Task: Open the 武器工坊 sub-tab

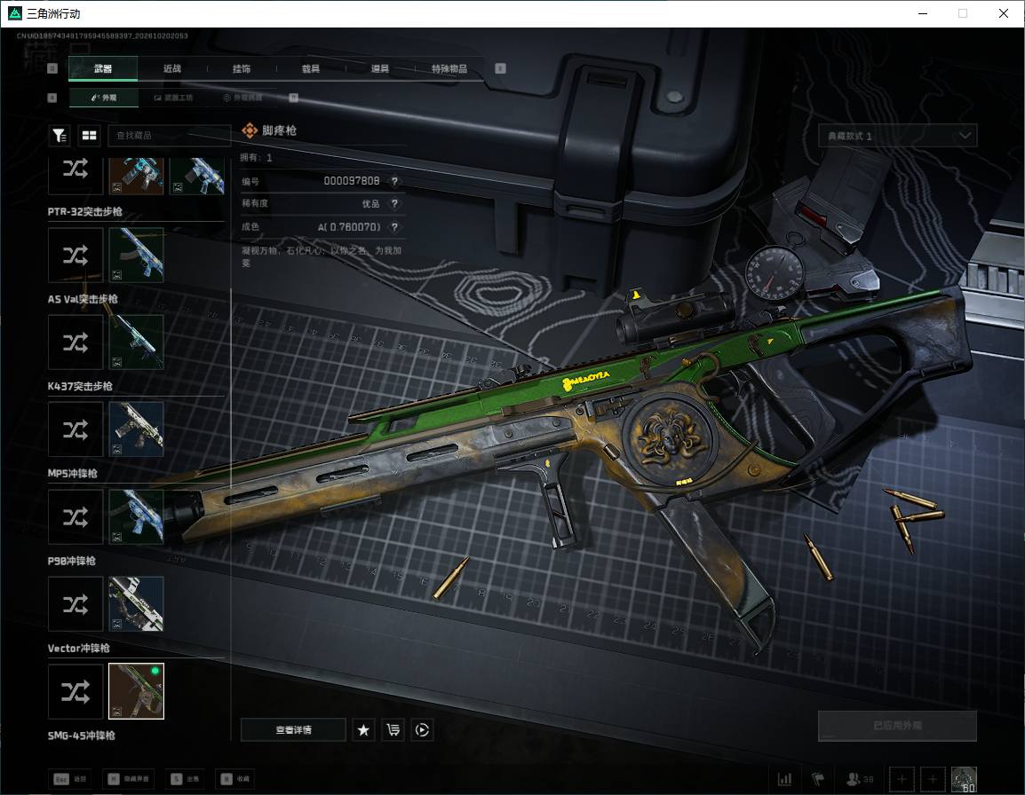Action: pyautogui.click(x=173, y=98)
